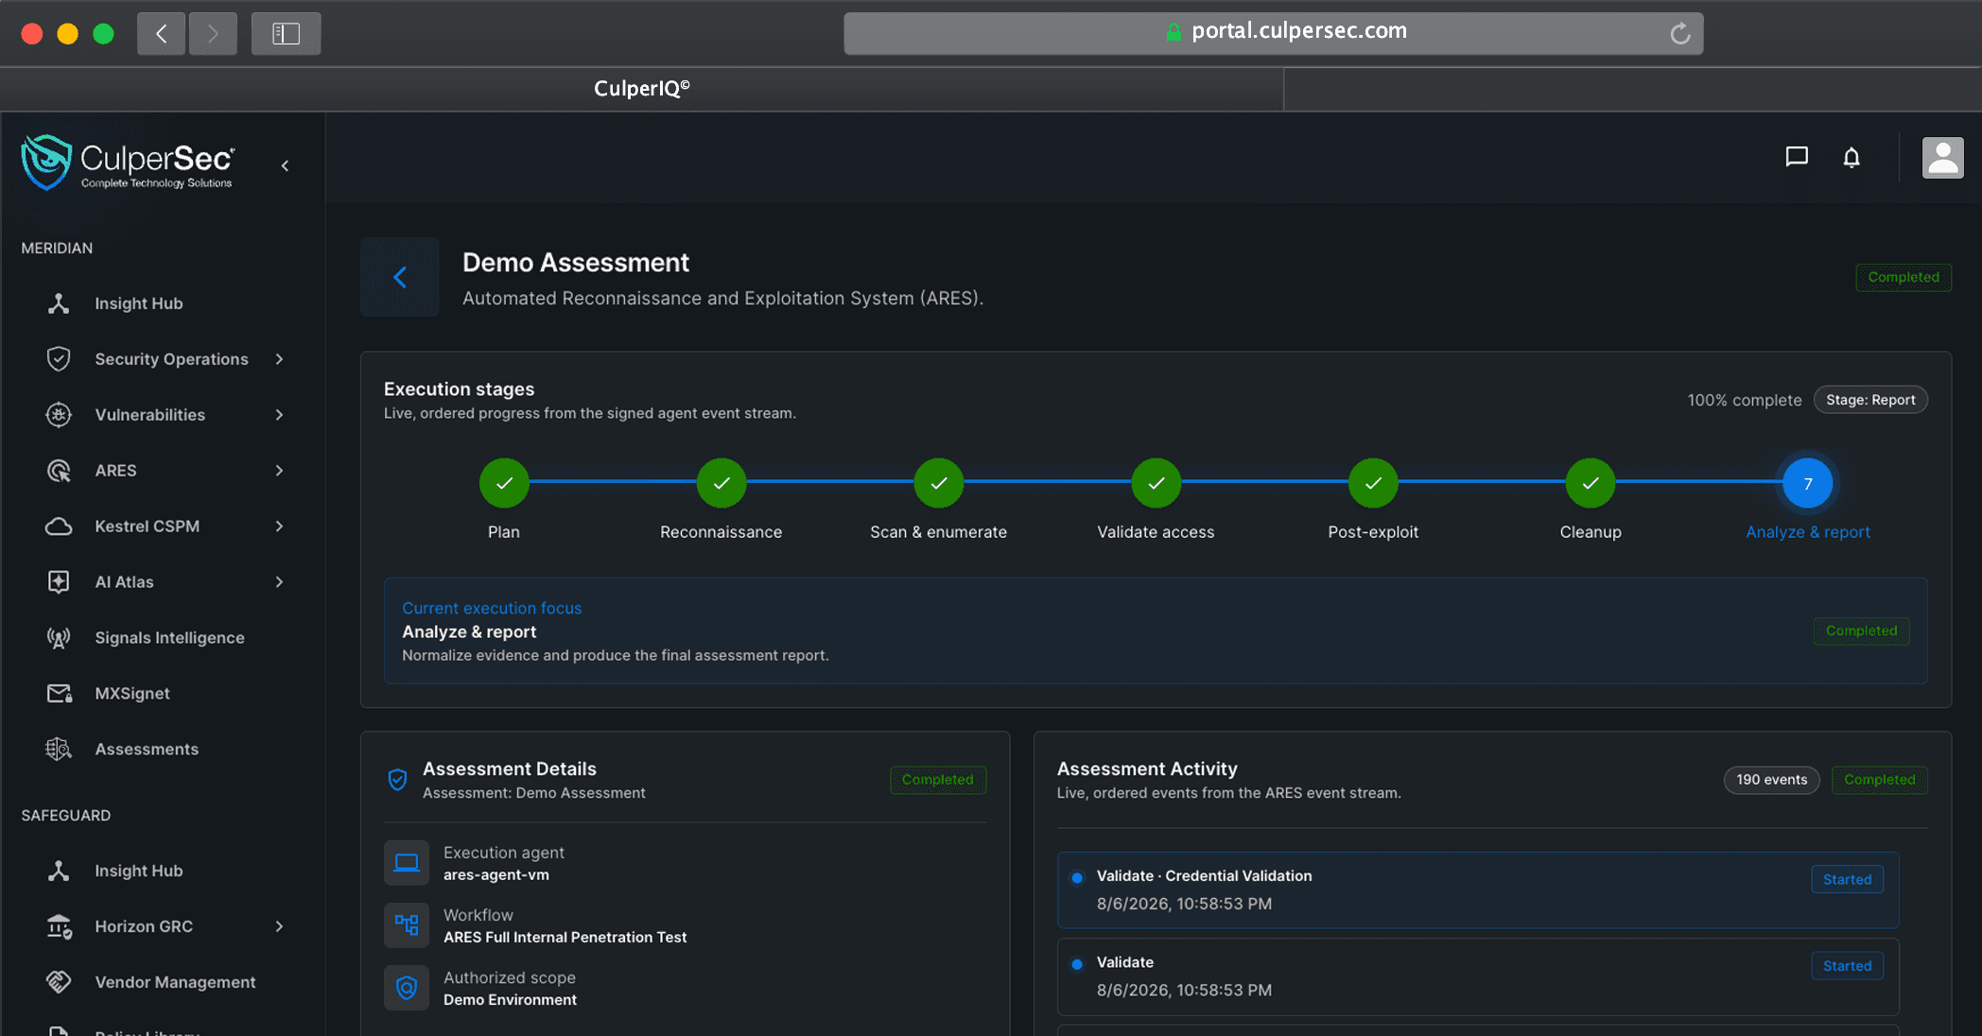Screen dimensions: 1982x1036
Task: Click the browser forward button
Action: [x=213, y=34]
